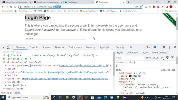Screen dimensions: 178x100
Task: Open the runScript.js extension script link
Action: pyautogui.click(x=66, y=79)
